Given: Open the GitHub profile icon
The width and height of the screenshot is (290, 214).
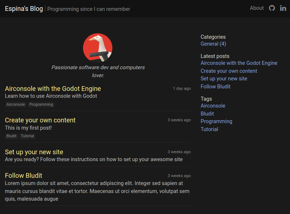Looking at the screenshot, I should click(272, 8).
